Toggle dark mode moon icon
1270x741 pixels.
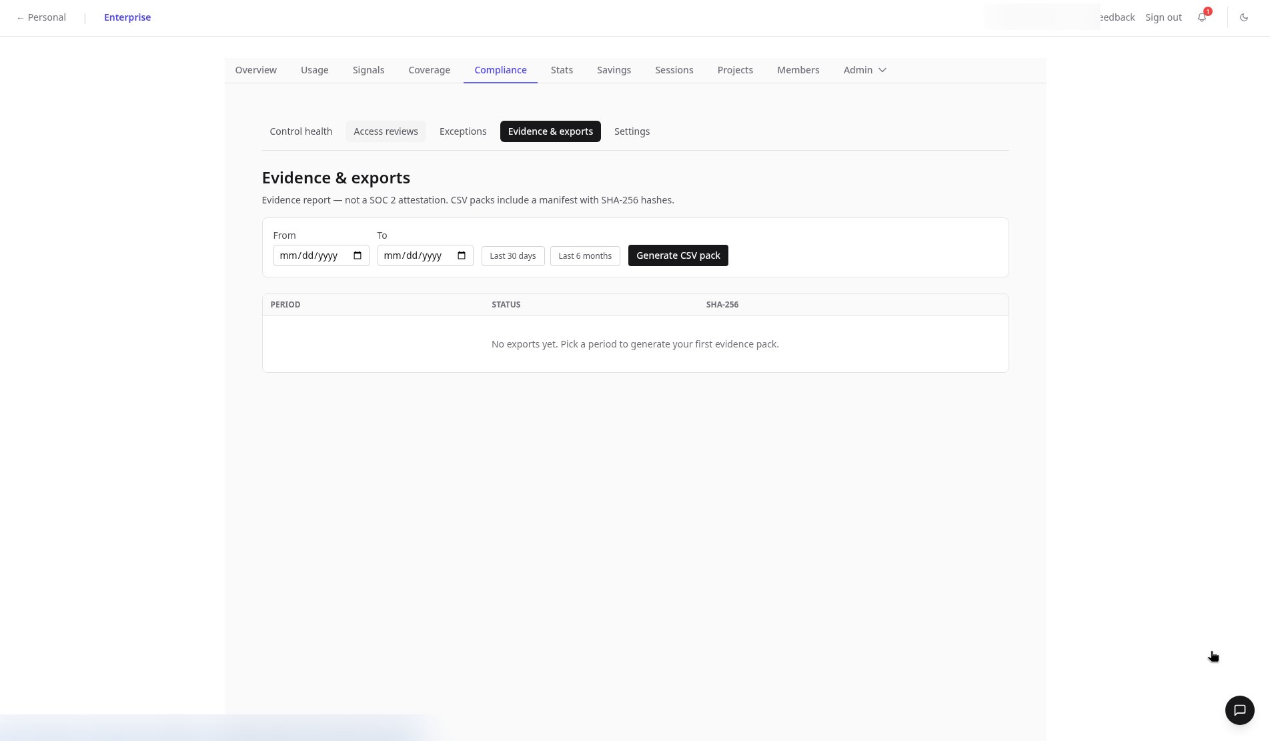point(1244,17)
